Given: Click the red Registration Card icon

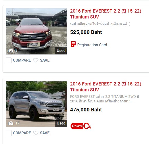Looking at the screenshot, I should tap(73, 44).
